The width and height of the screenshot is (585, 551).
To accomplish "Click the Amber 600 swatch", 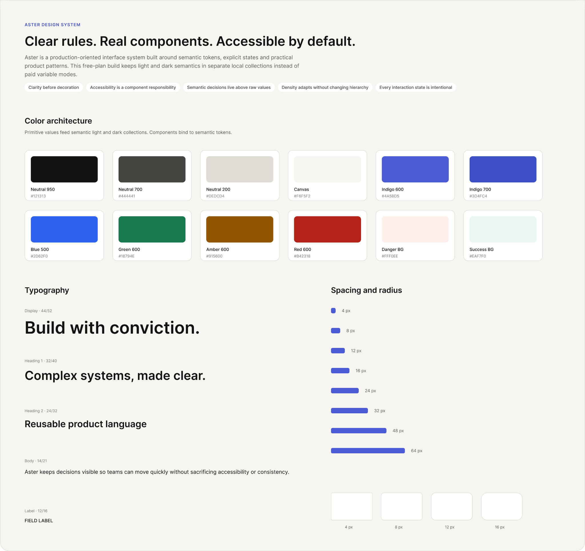I will click(240, 229).
